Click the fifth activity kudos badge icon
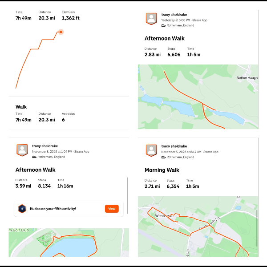Screen dimensions: 267x267 [22, 208]
